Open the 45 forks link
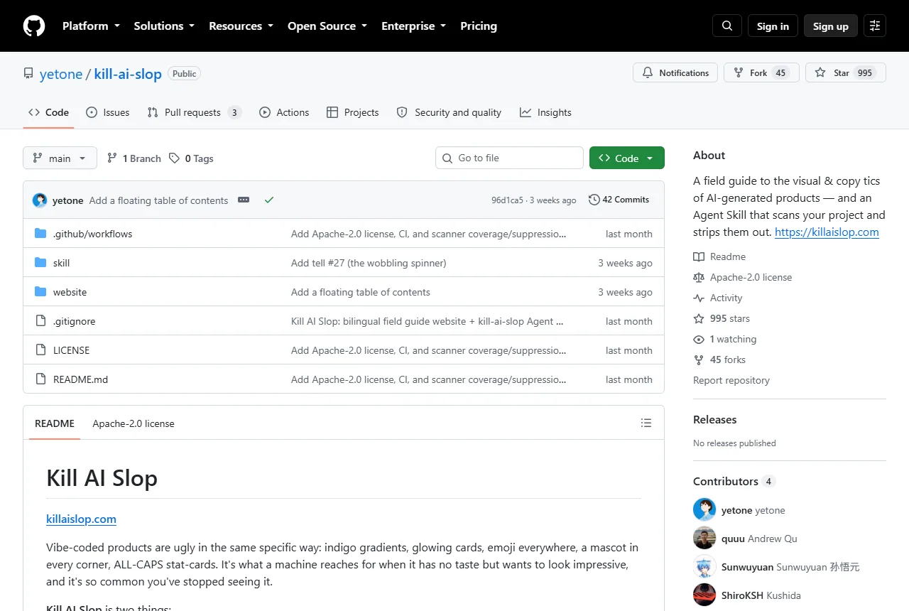This screenshot has width=909, height=611. (x=719, y=359)
